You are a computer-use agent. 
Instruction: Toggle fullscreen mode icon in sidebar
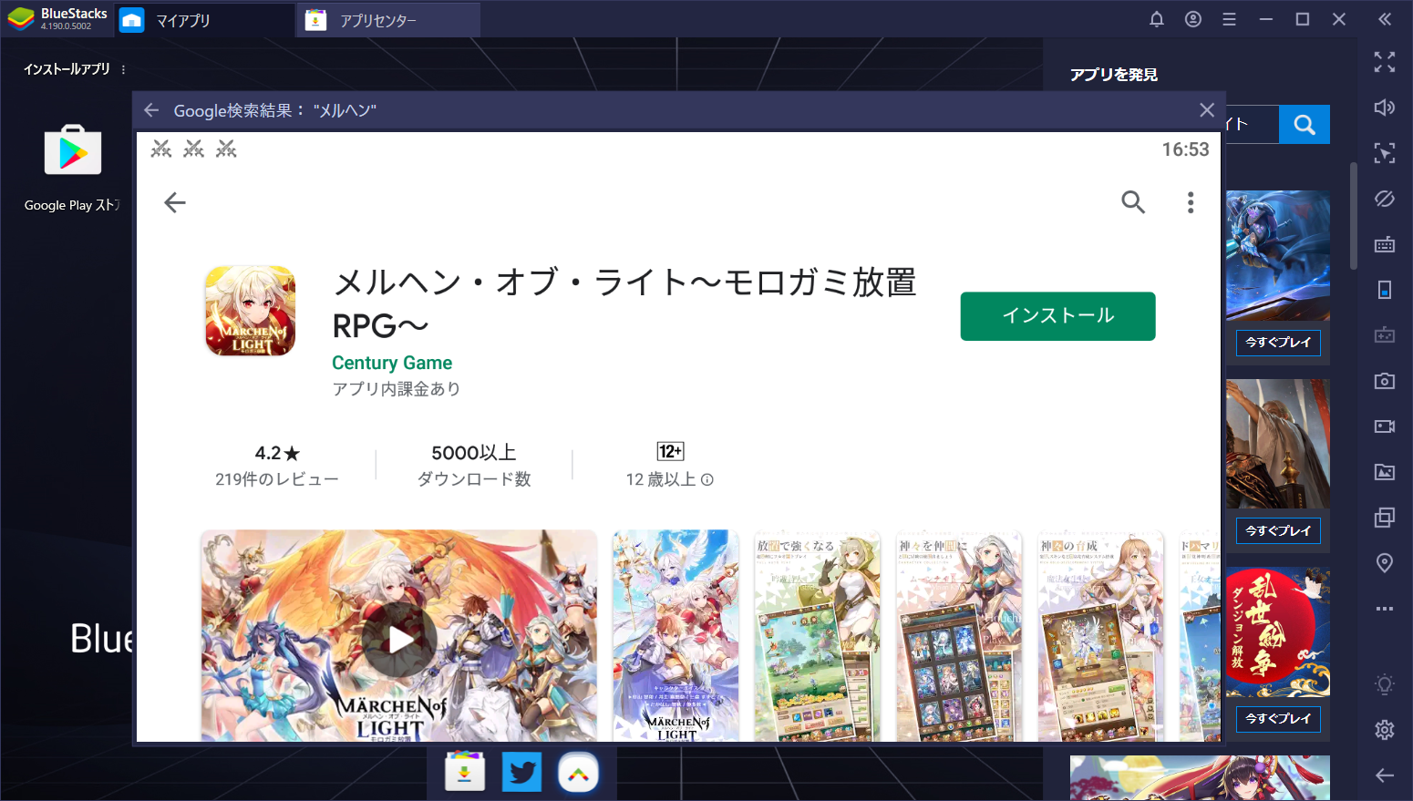pos(1385,62)
